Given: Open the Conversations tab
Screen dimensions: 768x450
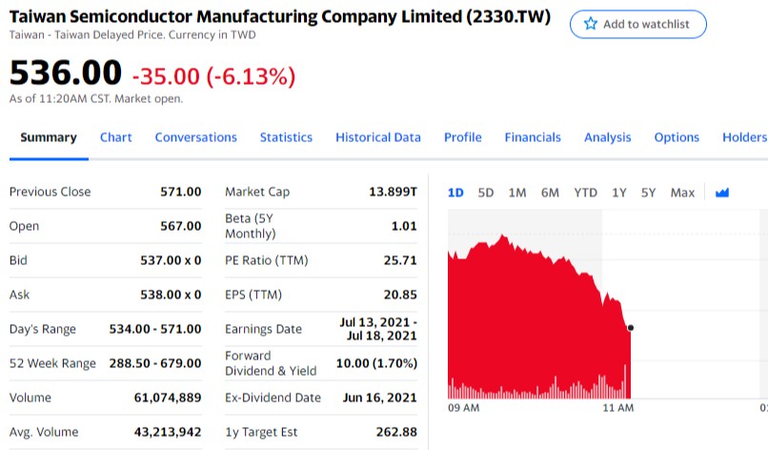Looking at the screenshot, I should pos(195,137).
